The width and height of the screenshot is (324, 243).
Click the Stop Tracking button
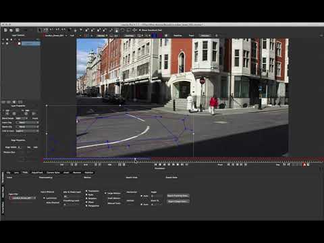pyautogui.click(x=237, y=165)
